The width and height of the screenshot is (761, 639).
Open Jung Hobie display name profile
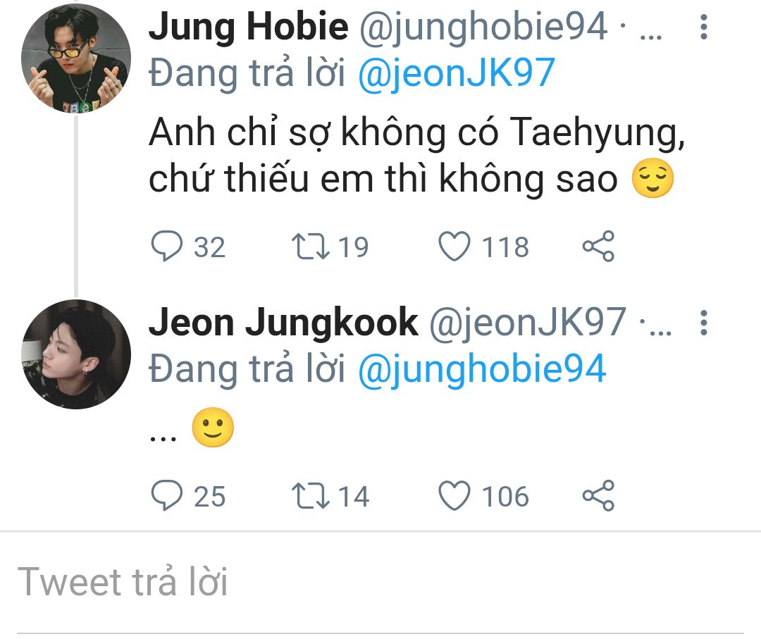click(248, 27)
